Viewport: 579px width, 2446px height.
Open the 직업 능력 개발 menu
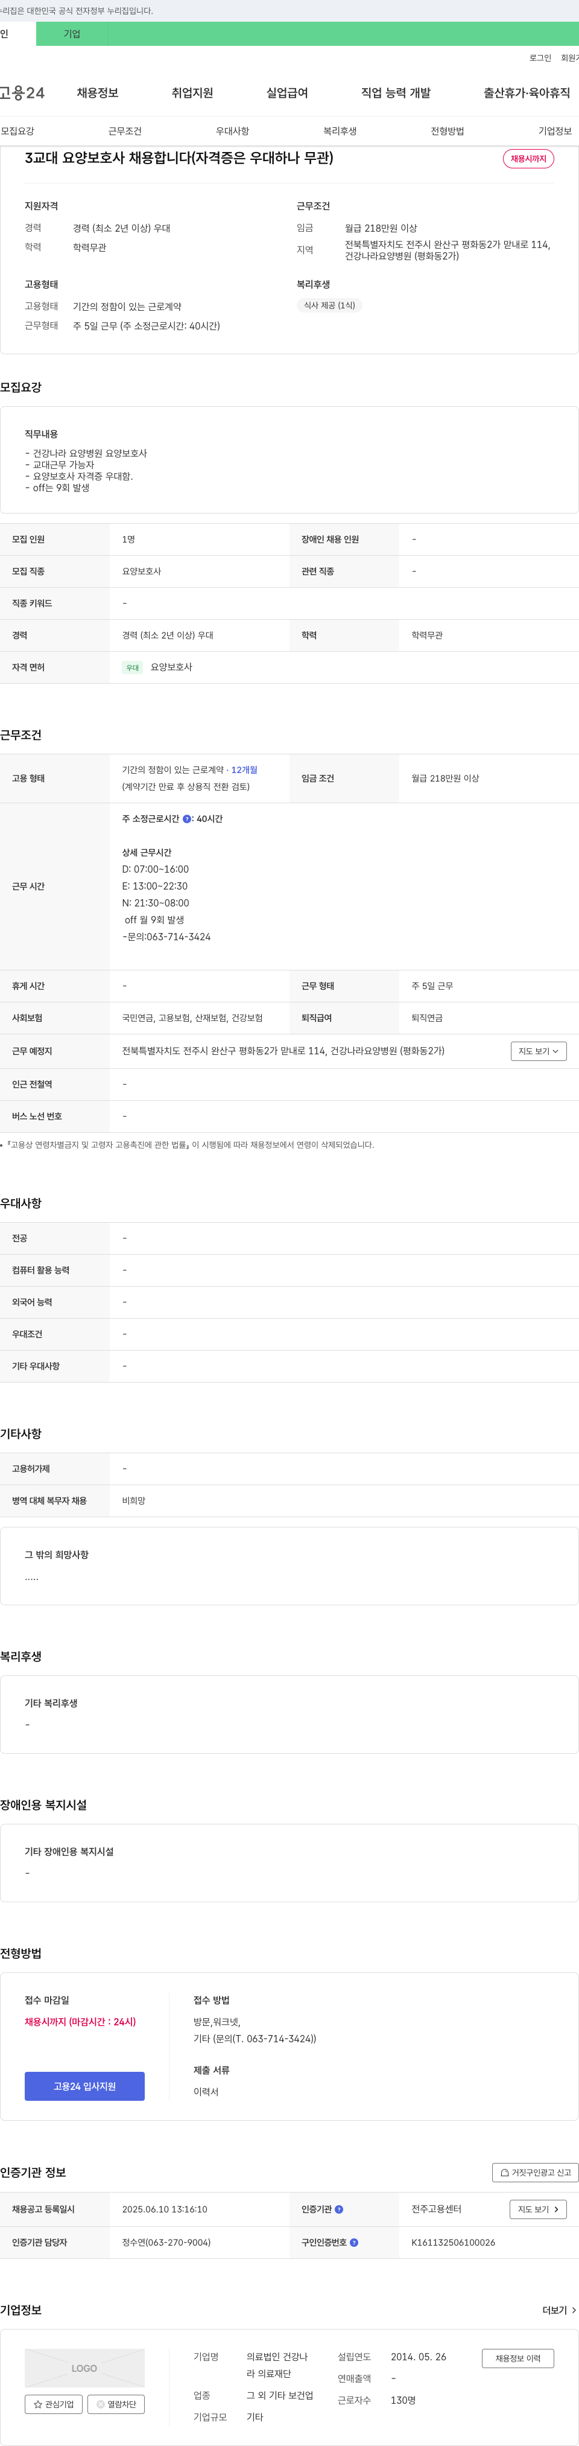pos(396,93)
